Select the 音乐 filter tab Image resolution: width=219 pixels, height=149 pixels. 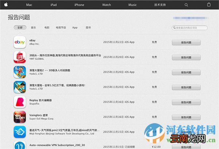[x=33, y=28]
